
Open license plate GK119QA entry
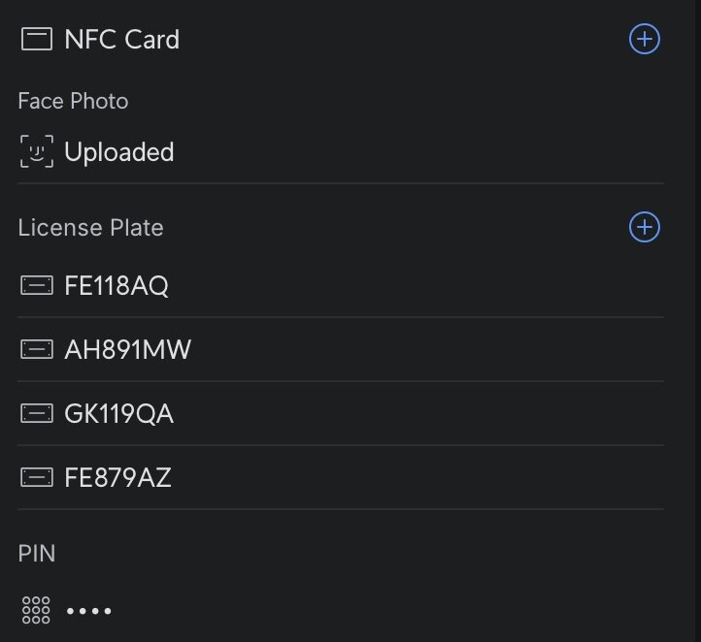[119, 414]
